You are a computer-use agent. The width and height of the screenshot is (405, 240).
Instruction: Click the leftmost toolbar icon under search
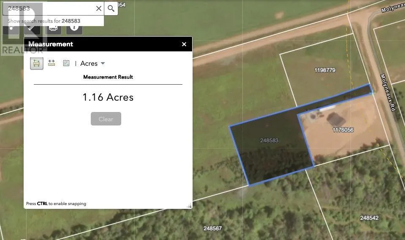click(x=11, y=28)
